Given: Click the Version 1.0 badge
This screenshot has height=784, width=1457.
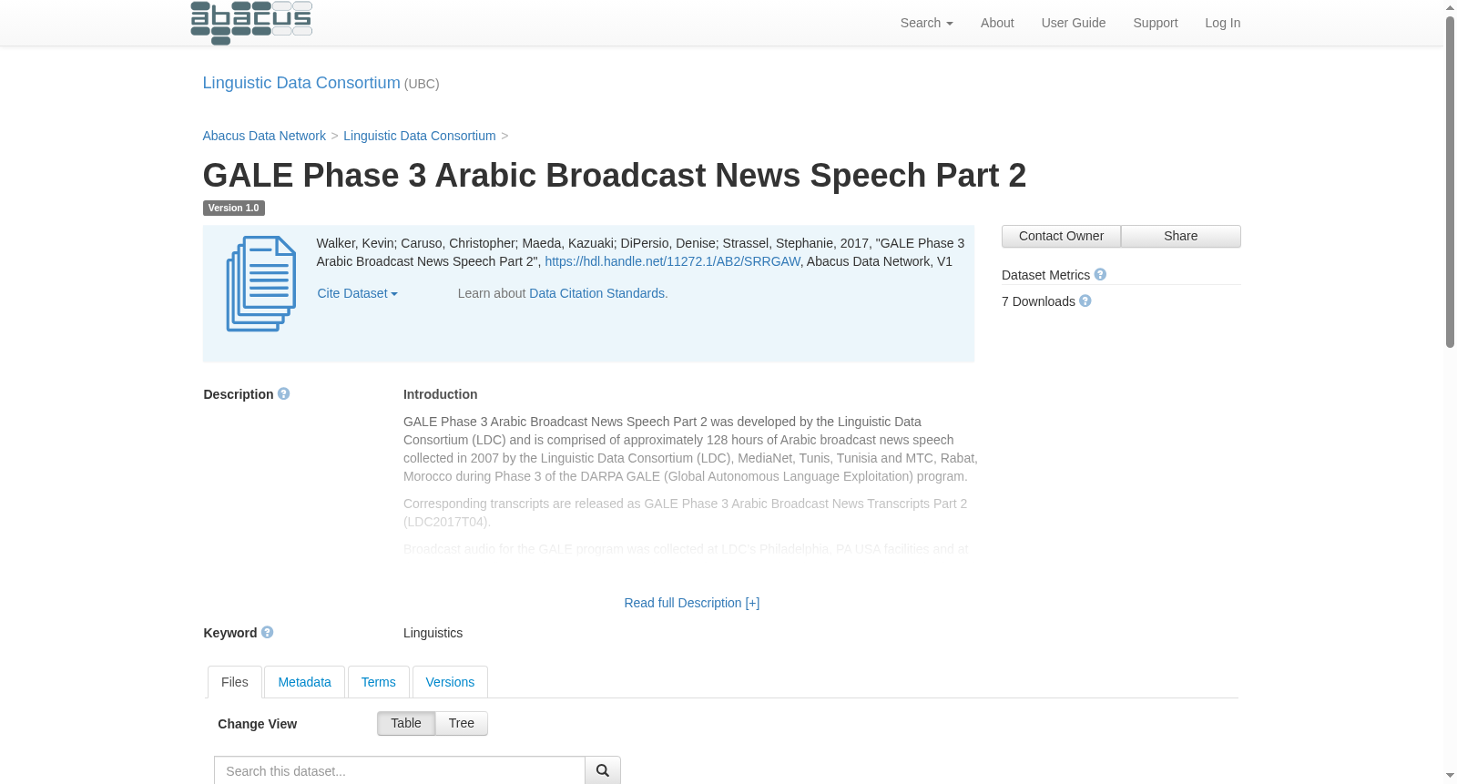Looking at the screenshot, I should (234, 208).
